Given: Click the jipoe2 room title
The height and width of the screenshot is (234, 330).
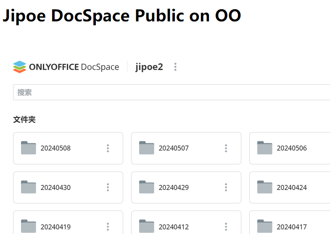Looking at the screenshot, I should pyautogui.click(x=149, y=67).
